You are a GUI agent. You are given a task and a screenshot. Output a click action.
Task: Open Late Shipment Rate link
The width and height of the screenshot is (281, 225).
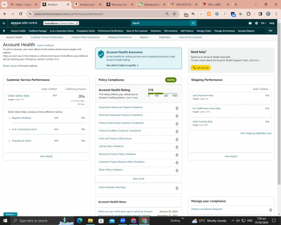tap(203, 95)
